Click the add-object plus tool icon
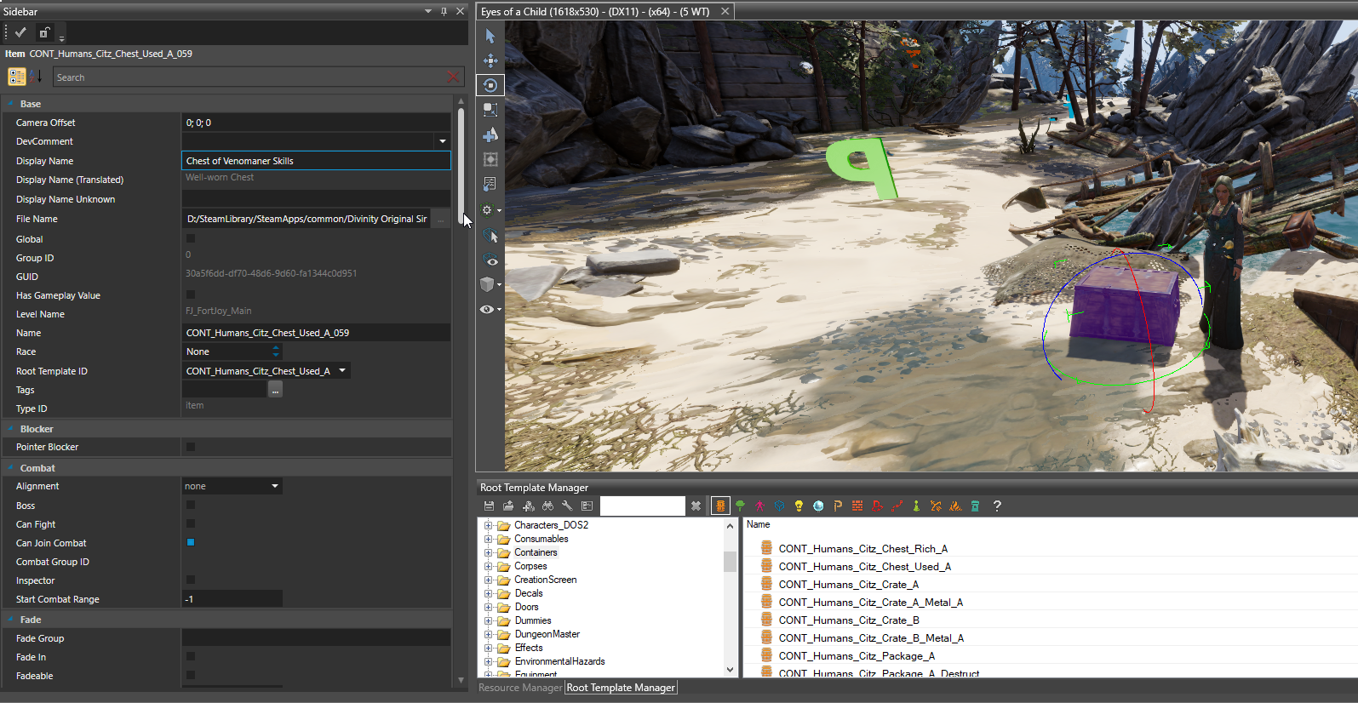 tap(490, 134)
